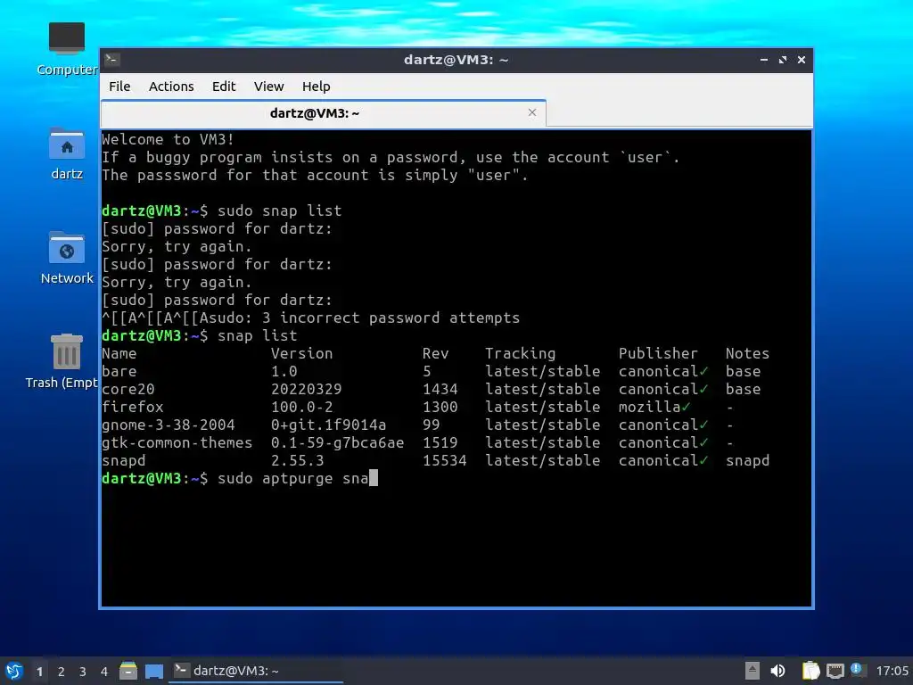This screenshot has width=913, height=685.
Task: Click the terminal window title bar text
Action: [456, 60]
